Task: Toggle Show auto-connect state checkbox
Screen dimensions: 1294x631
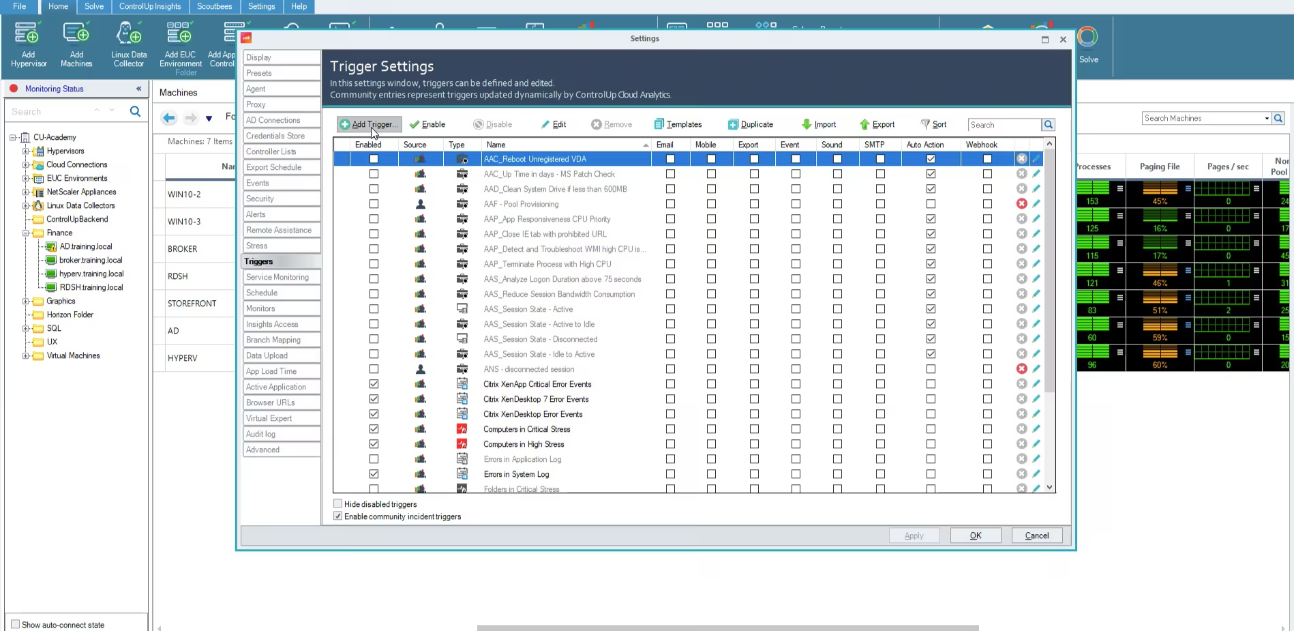Action: (x=16, y=624)
